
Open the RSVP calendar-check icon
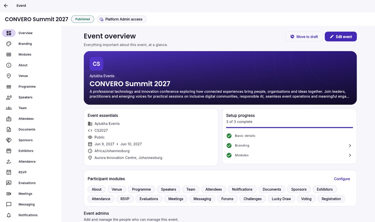(9, 172)
